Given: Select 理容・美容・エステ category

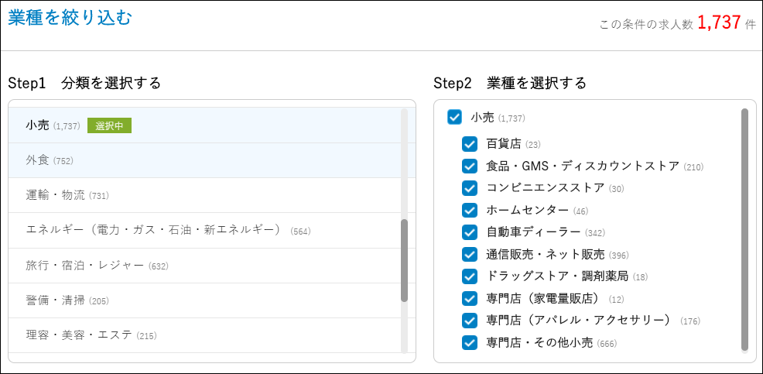Looking at the screenshot, I should (80, 335).
